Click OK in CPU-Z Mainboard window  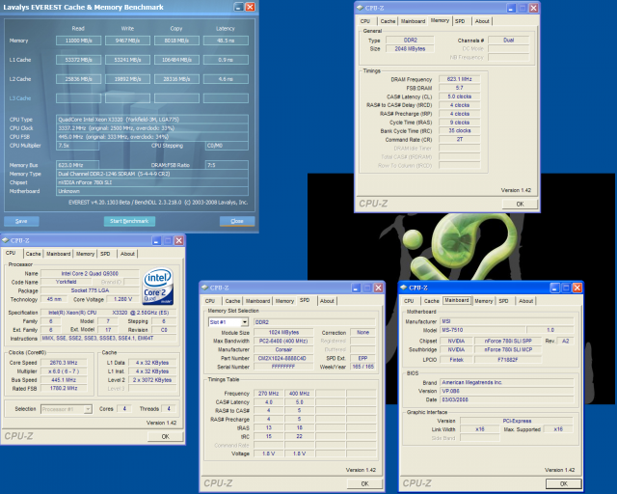point(563,483)
